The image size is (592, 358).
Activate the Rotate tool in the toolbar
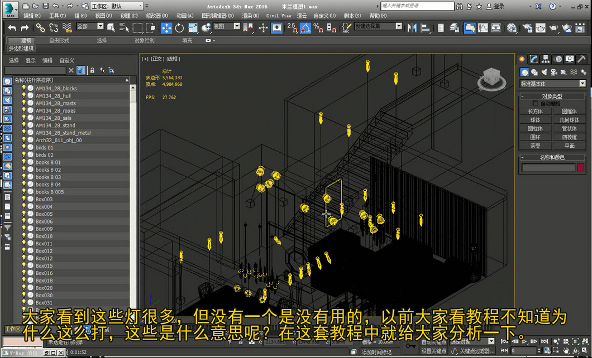coord(179,28)
